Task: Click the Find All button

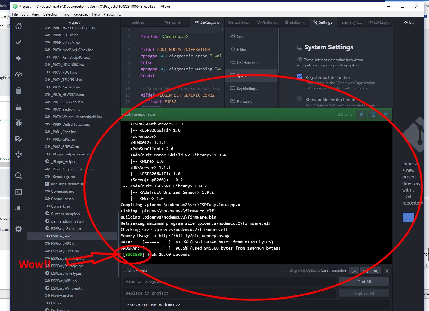Action: [364, 282]
